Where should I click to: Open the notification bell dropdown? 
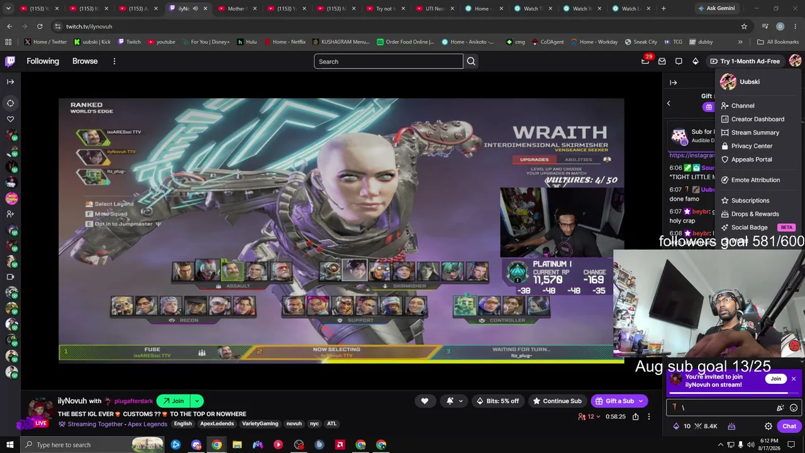pos(453,401)
